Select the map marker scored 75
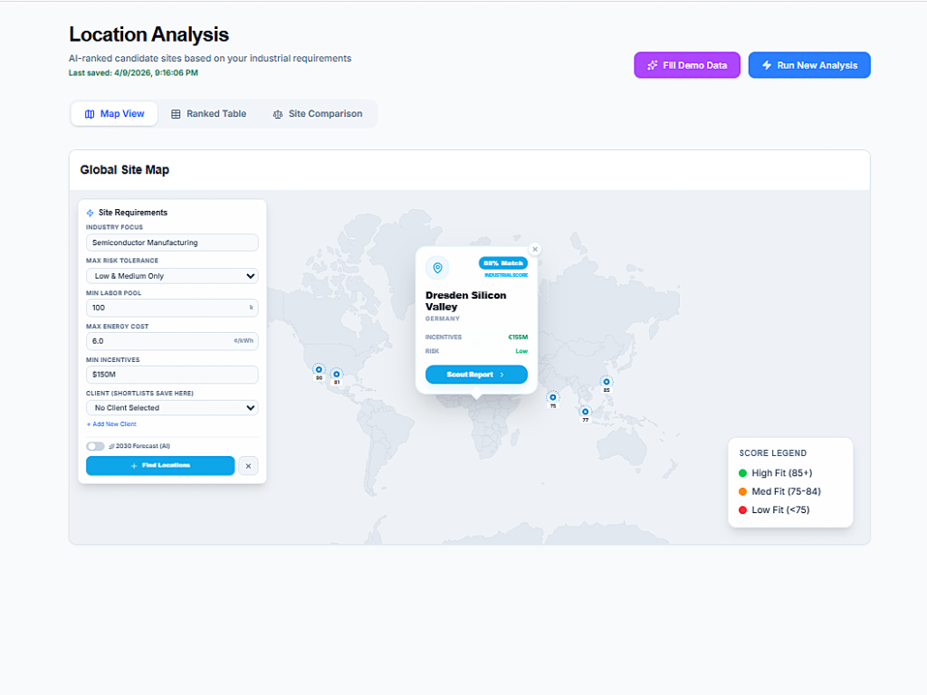This screenshot has width=927, height=695. (x=553, y=396)
